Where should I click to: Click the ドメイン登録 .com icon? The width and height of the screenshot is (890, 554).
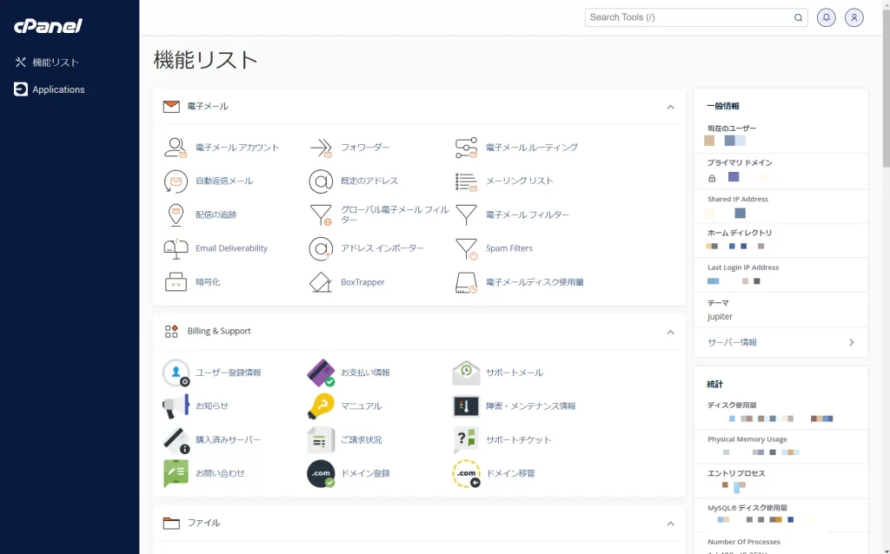click(x=321, y=473)
